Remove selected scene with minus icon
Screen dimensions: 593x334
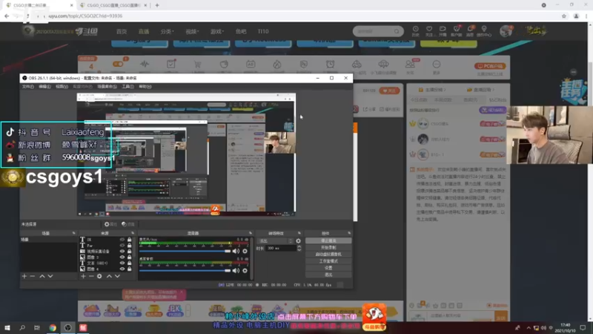33,276
